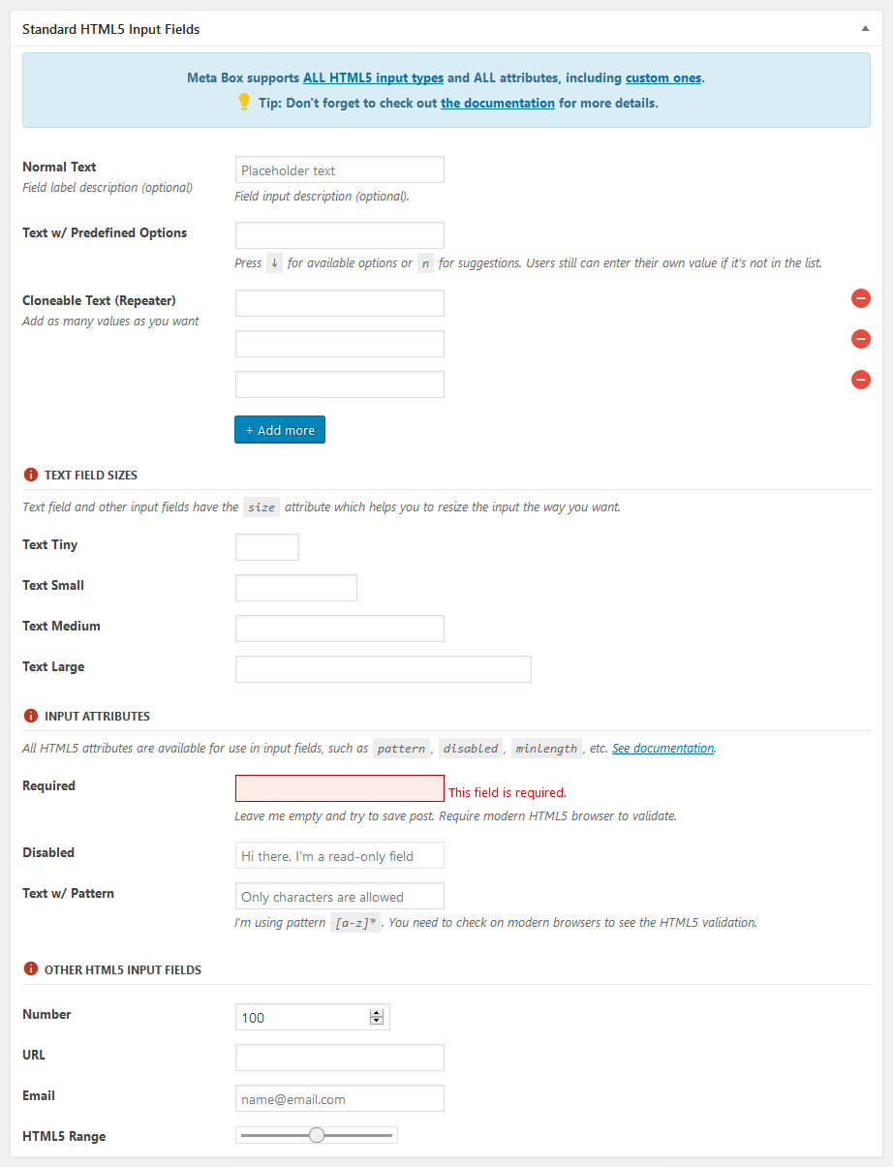Click the info icon beside Input Attributes
Viewport: 893px width, 1167px height.
(x=30, y=716)
